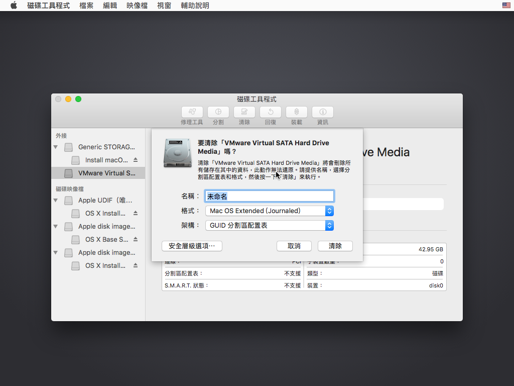
Task: Click the Restore (回復) toolbar icon
Action: (x=271, y=112)
